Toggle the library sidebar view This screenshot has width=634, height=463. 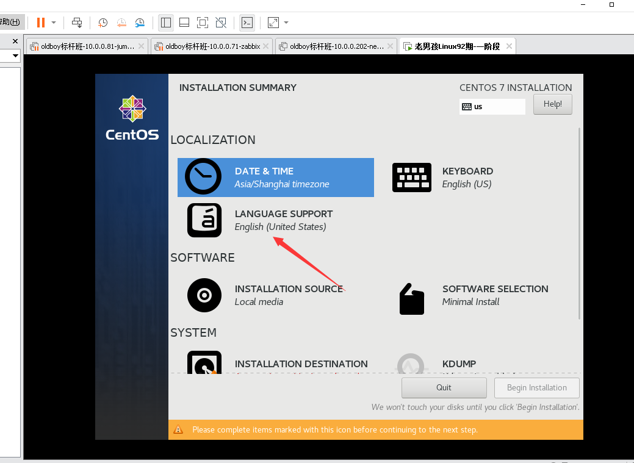click(166, 23)
